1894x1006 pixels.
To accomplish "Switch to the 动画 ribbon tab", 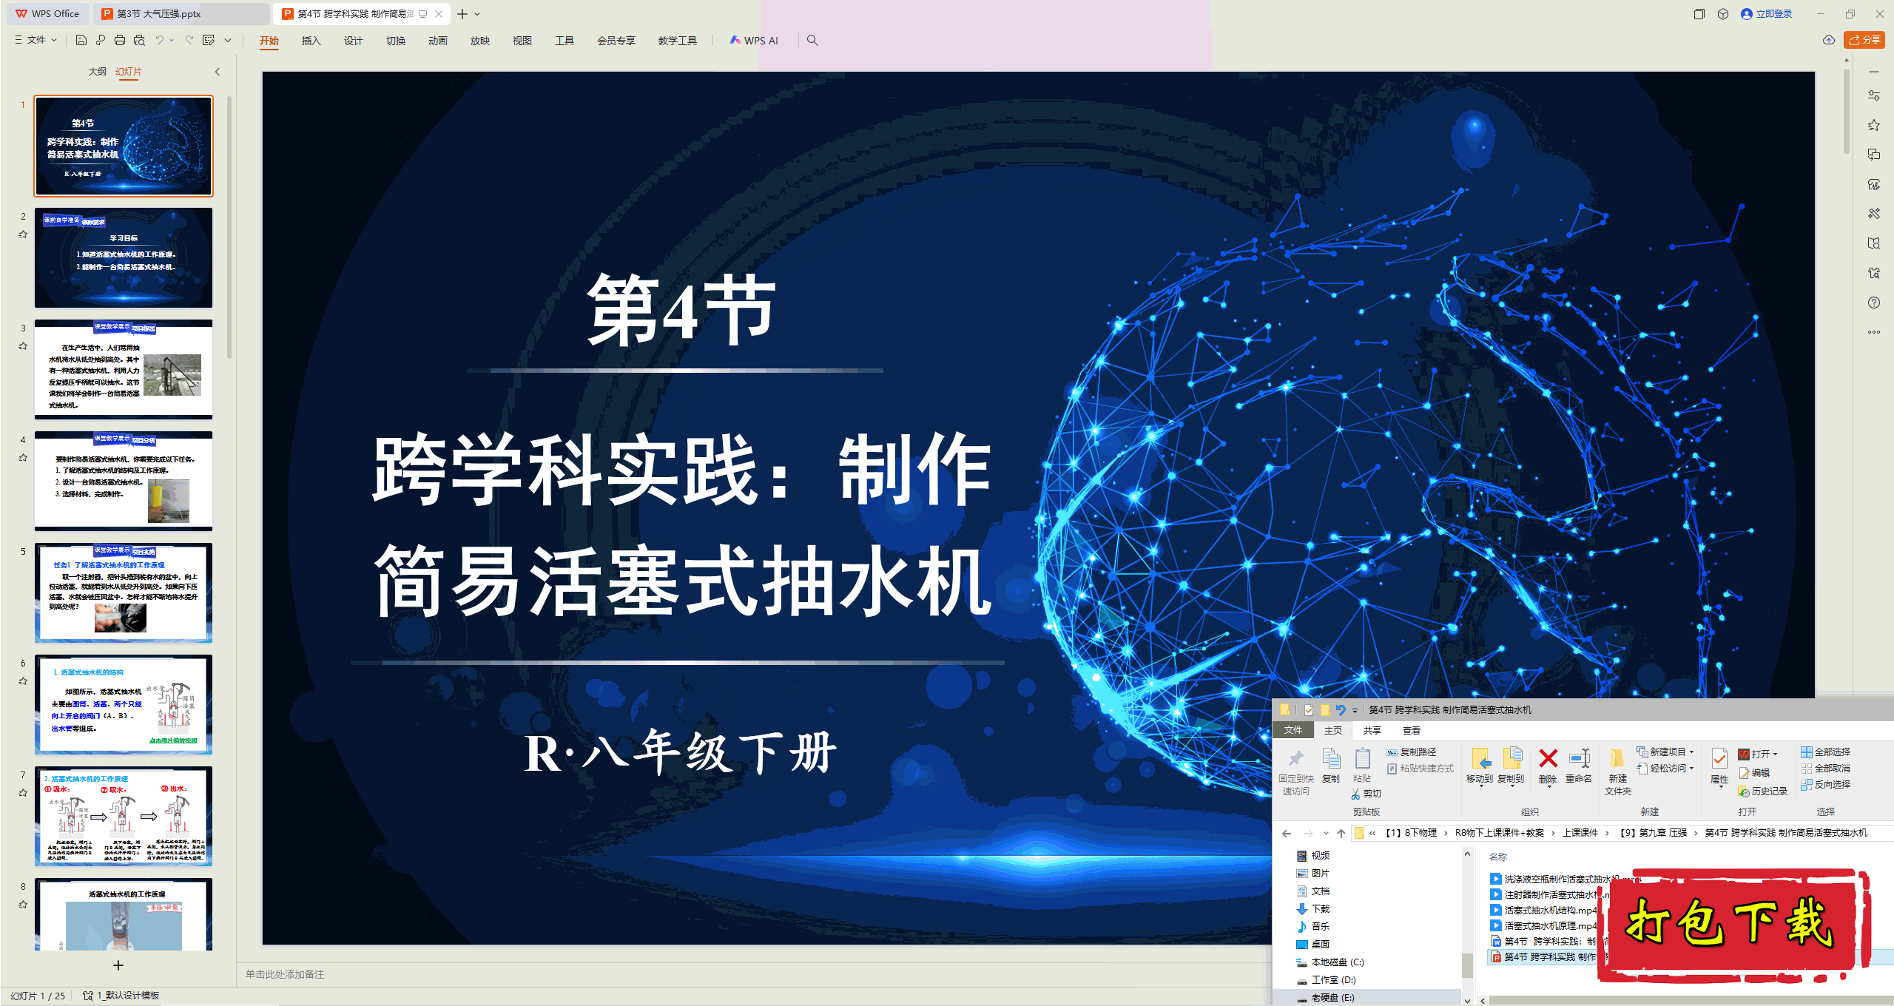I will point(438,41).
